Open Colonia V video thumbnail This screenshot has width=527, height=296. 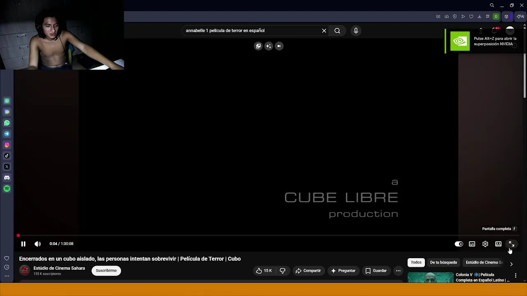[x=430, y=277]
